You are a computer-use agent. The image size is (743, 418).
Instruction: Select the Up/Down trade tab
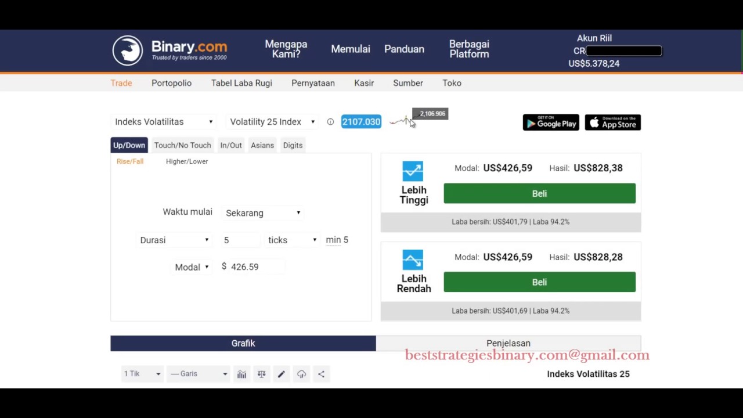pyautogui.click(x=129, y=145)
